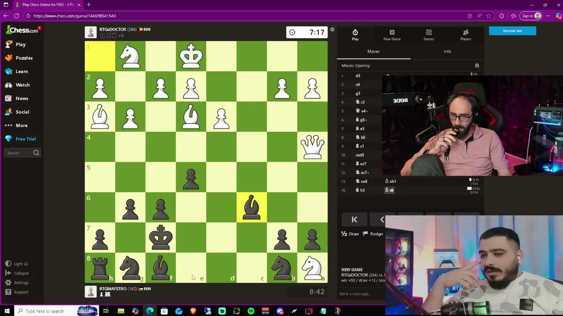Select the Moves tab
This screenshot has height=316, width=563.
point(373,51)
